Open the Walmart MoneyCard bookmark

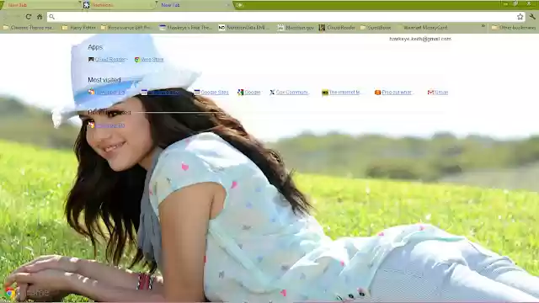[x=423, y=28]
